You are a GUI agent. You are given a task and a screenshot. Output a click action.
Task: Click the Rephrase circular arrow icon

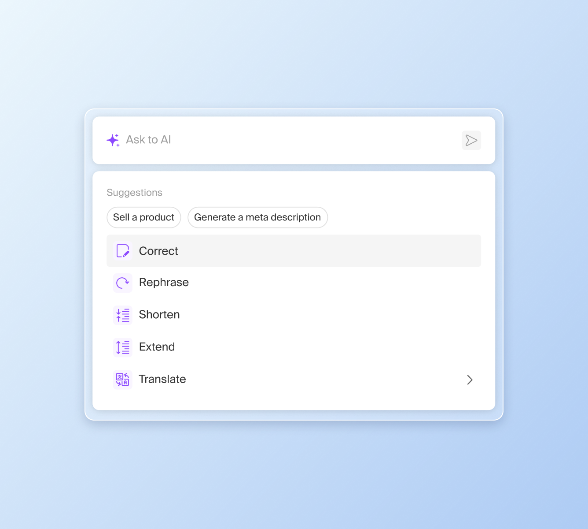tap(123, 283)
